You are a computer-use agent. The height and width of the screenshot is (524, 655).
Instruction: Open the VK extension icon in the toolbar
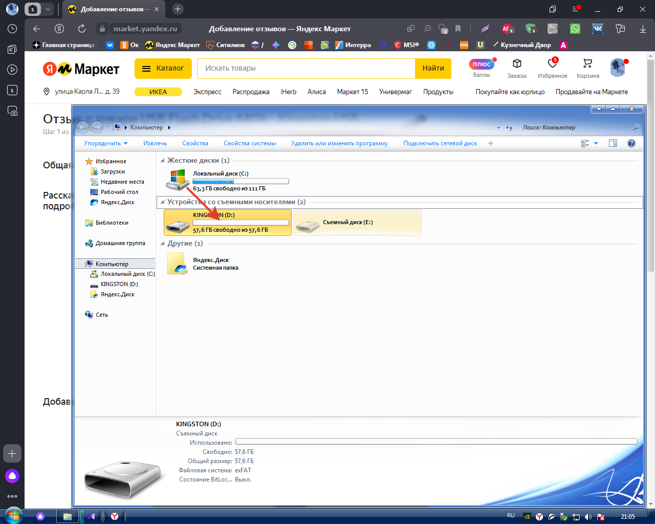pos(598,29)
